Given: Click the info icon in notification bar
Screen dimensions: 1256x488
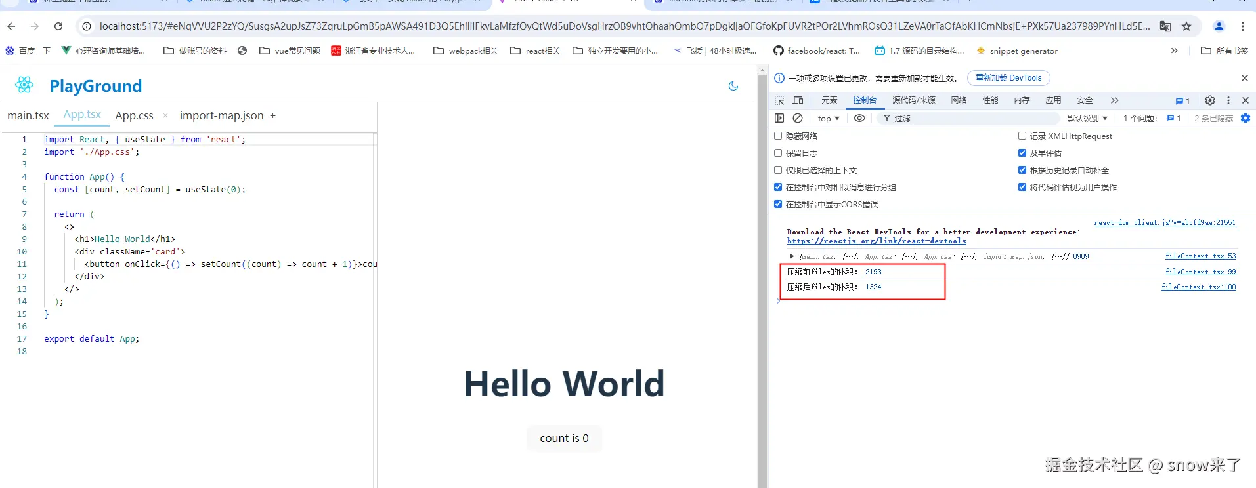Looking at the screenshot, I should [x=779, y=78].
